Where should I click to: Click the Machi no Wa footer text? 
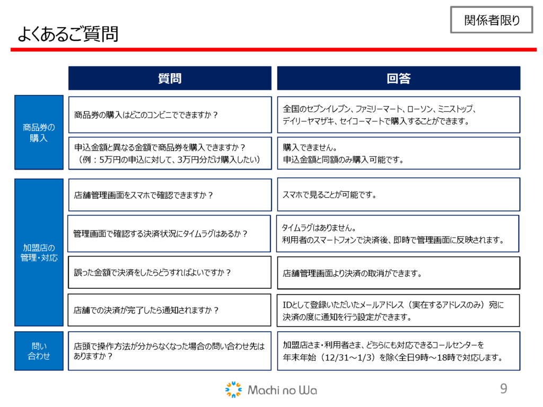coord(282,391)
